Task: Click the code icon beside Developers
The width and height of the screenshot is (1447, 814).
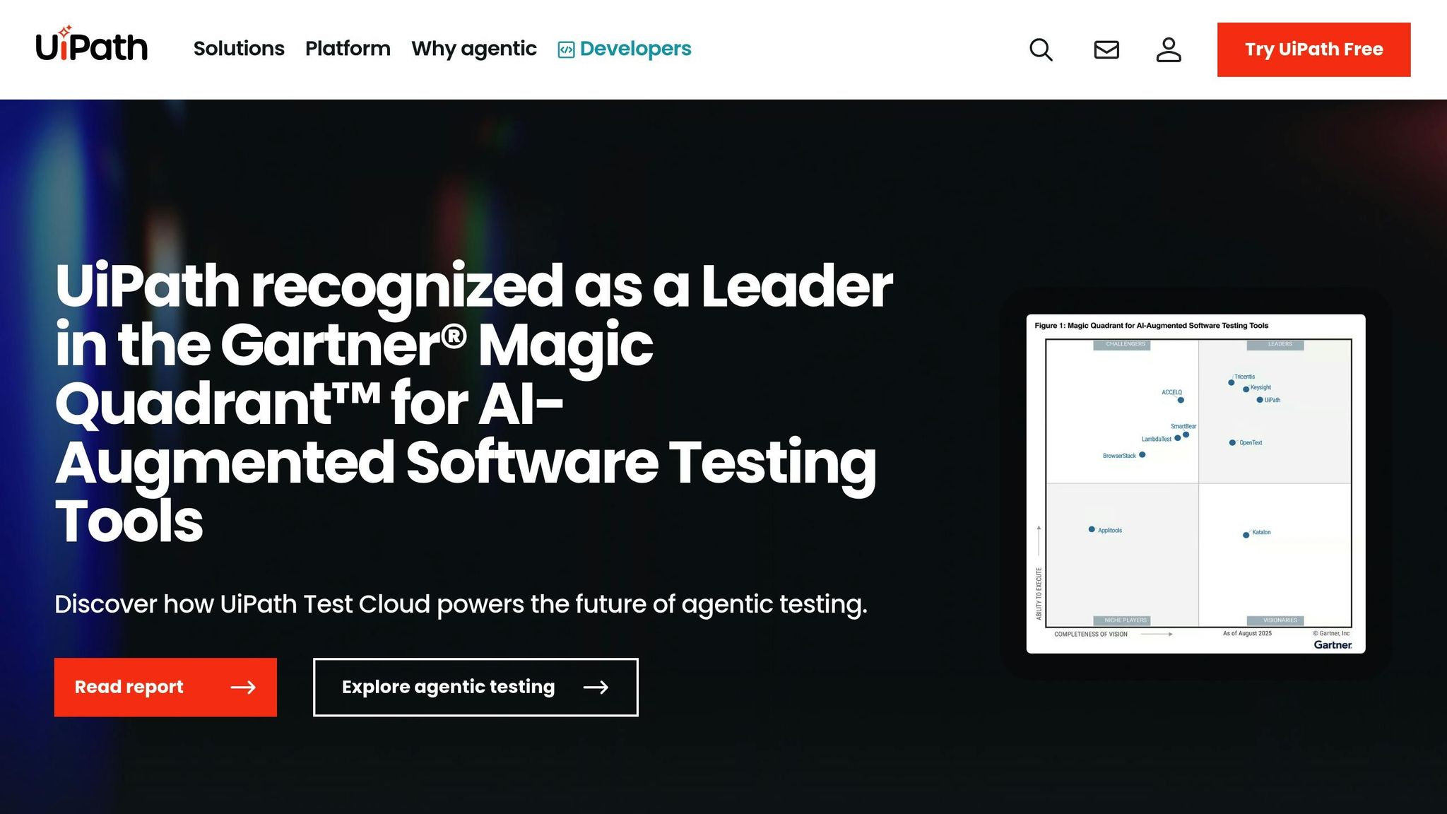Action: tap(566, 49)
